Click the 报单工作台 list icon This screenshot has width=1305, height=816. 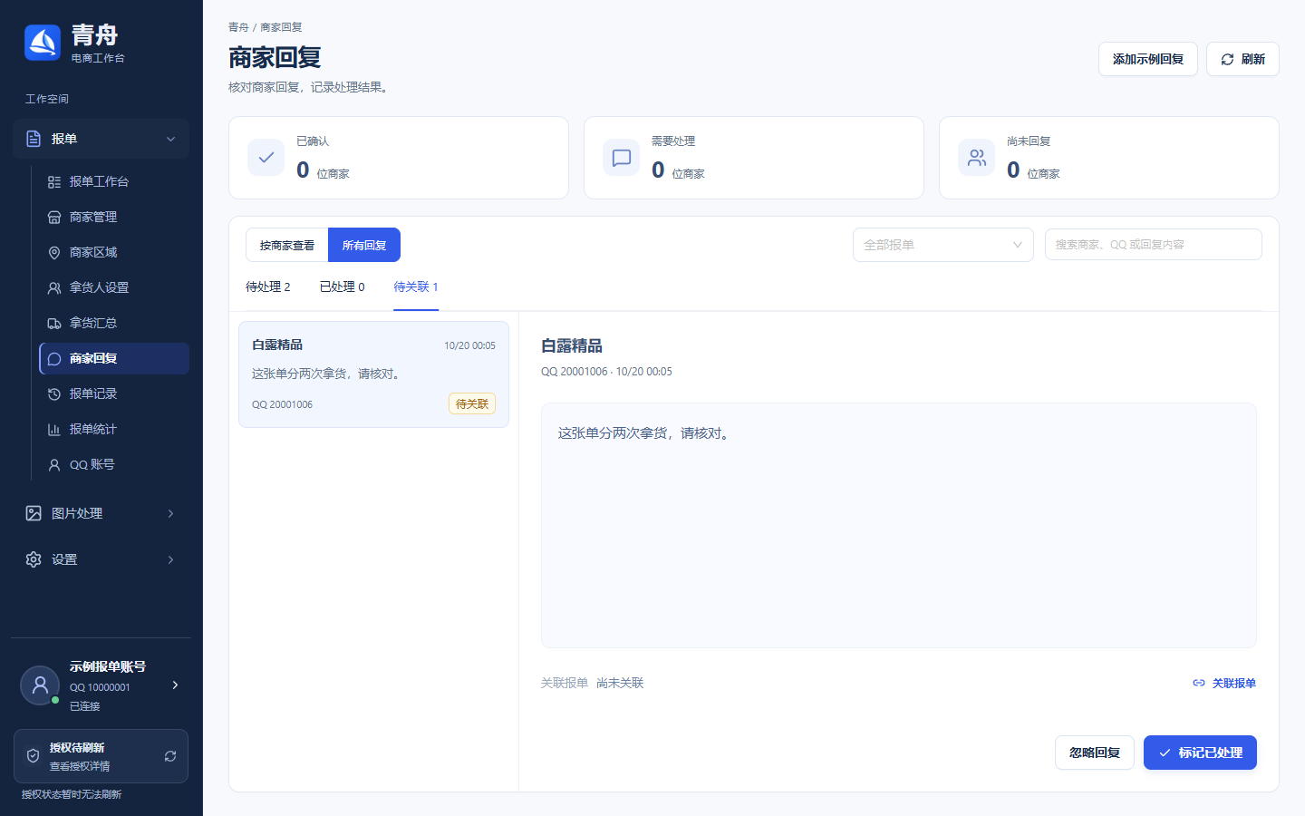click(54, 182)
